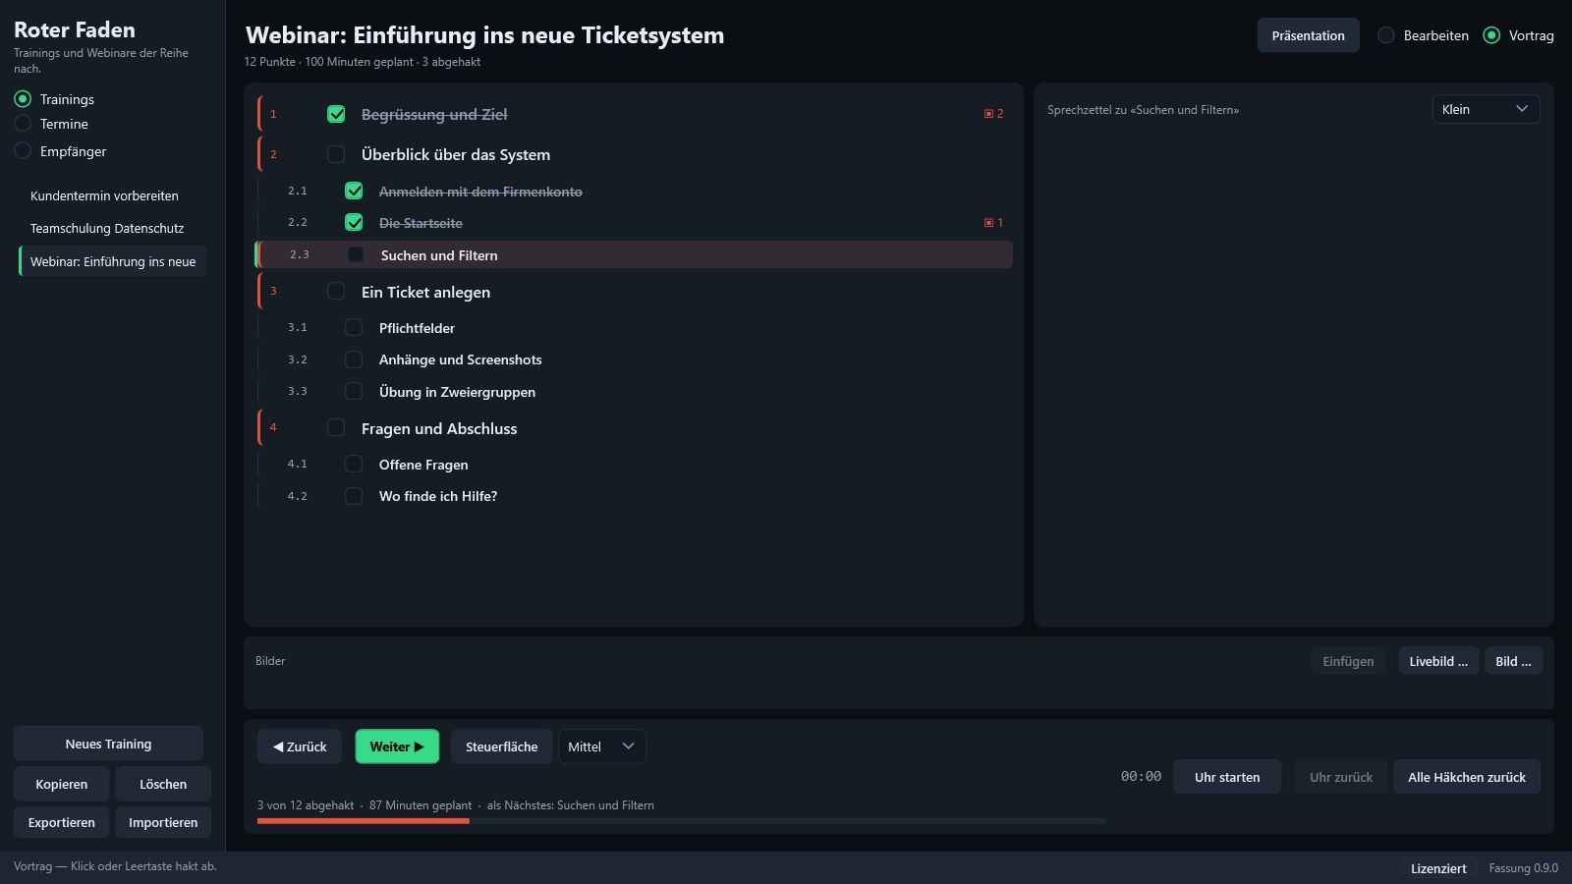1572x884 pixels.
Task: Check off Wo finde ich Hilfe?
Action: (x=354, y=496)
